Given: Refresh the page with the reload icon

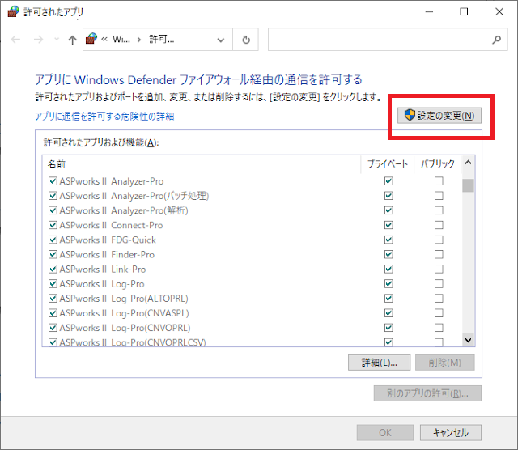Looking at the screenshot, I should tap(246, 40).
